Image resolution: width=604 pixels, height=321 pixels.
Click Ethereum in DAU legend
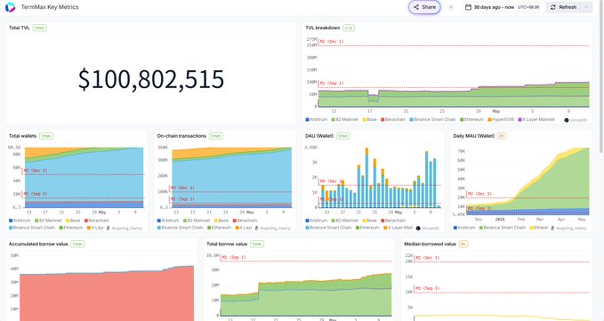coord(367,228)
